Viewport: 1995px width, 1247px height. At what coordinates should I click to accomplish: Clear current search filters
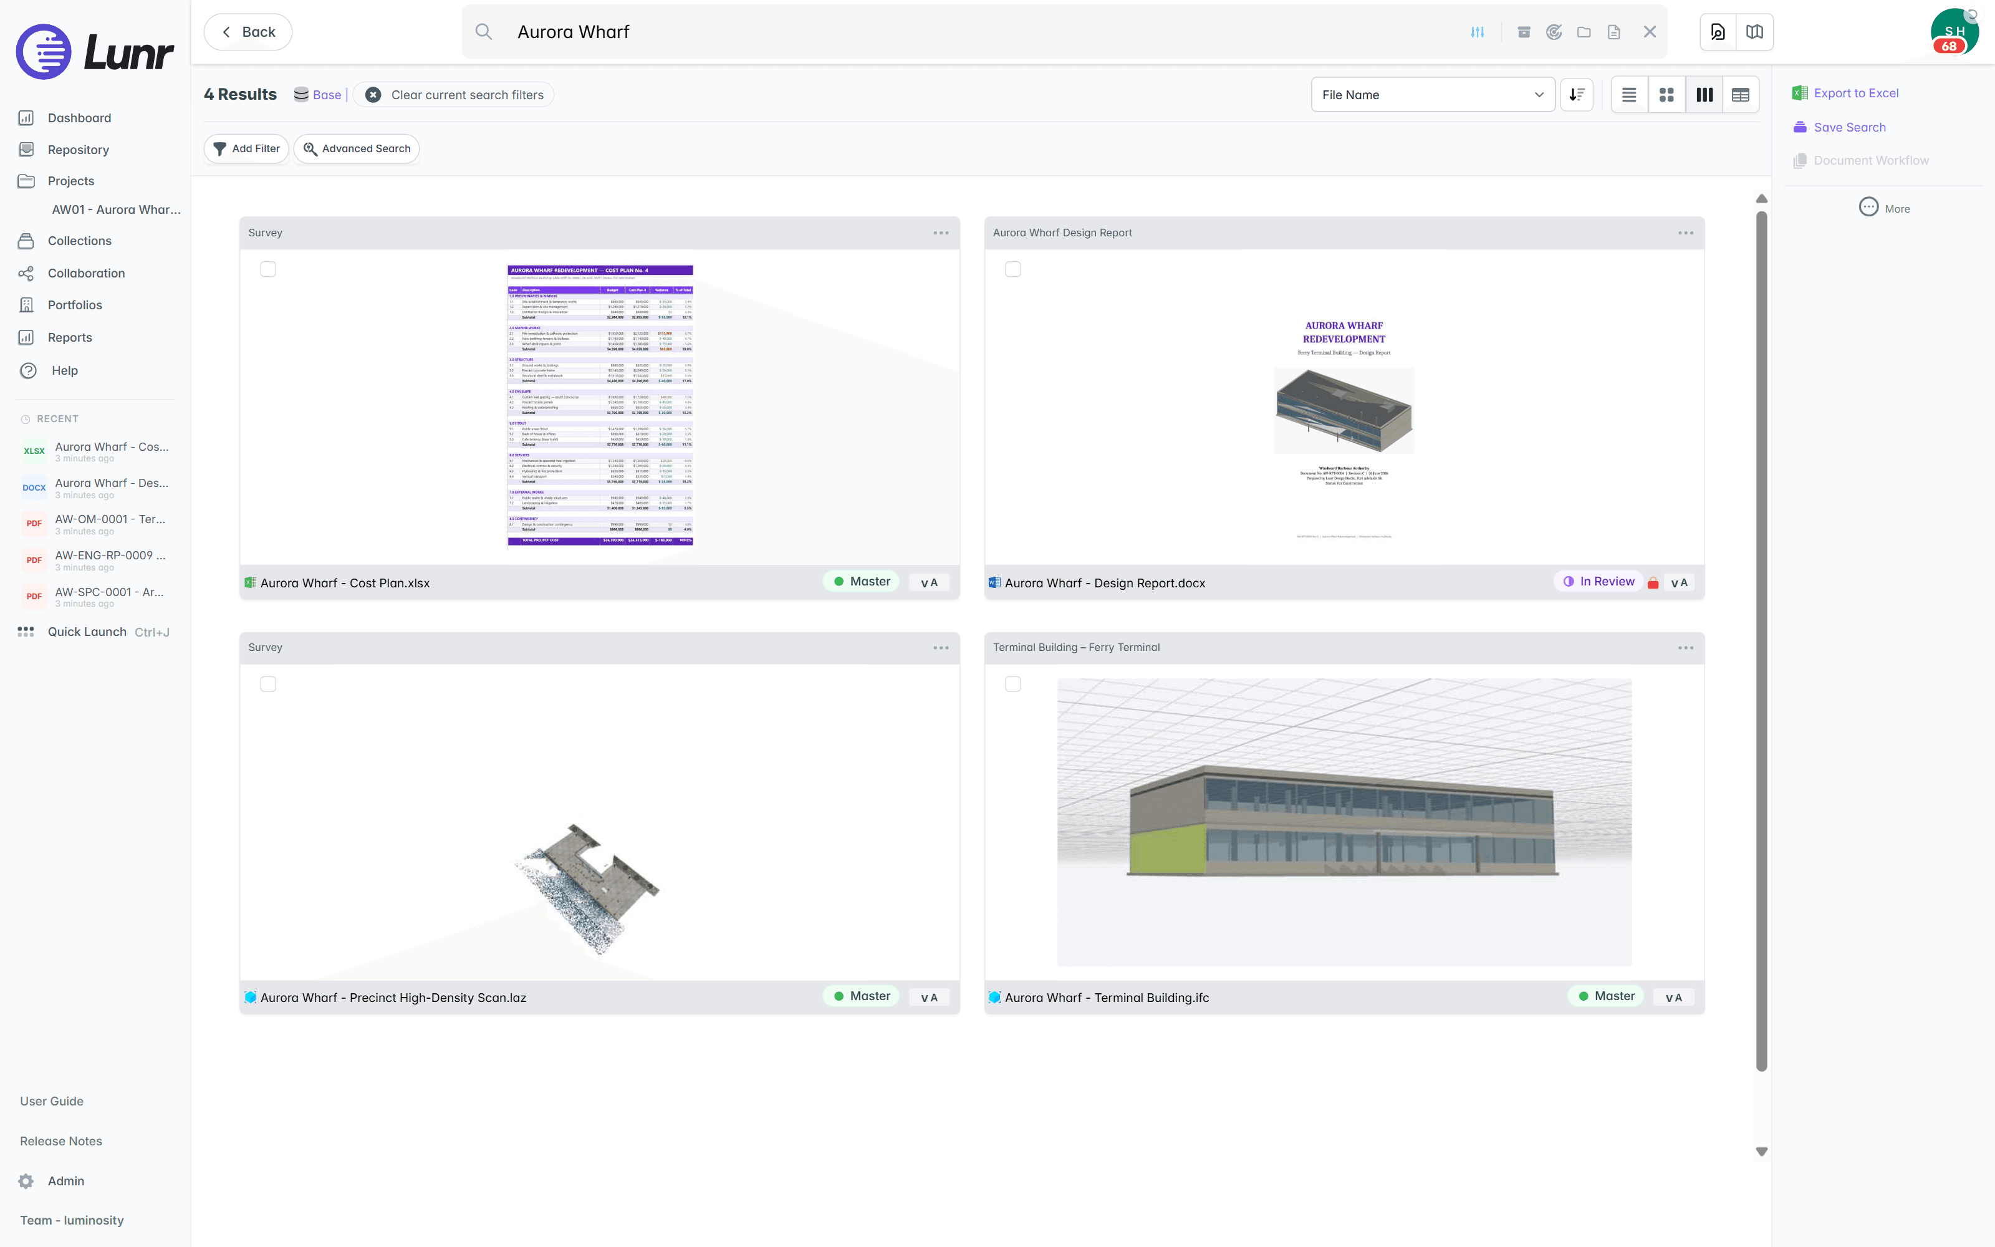(x=454, y=95)
